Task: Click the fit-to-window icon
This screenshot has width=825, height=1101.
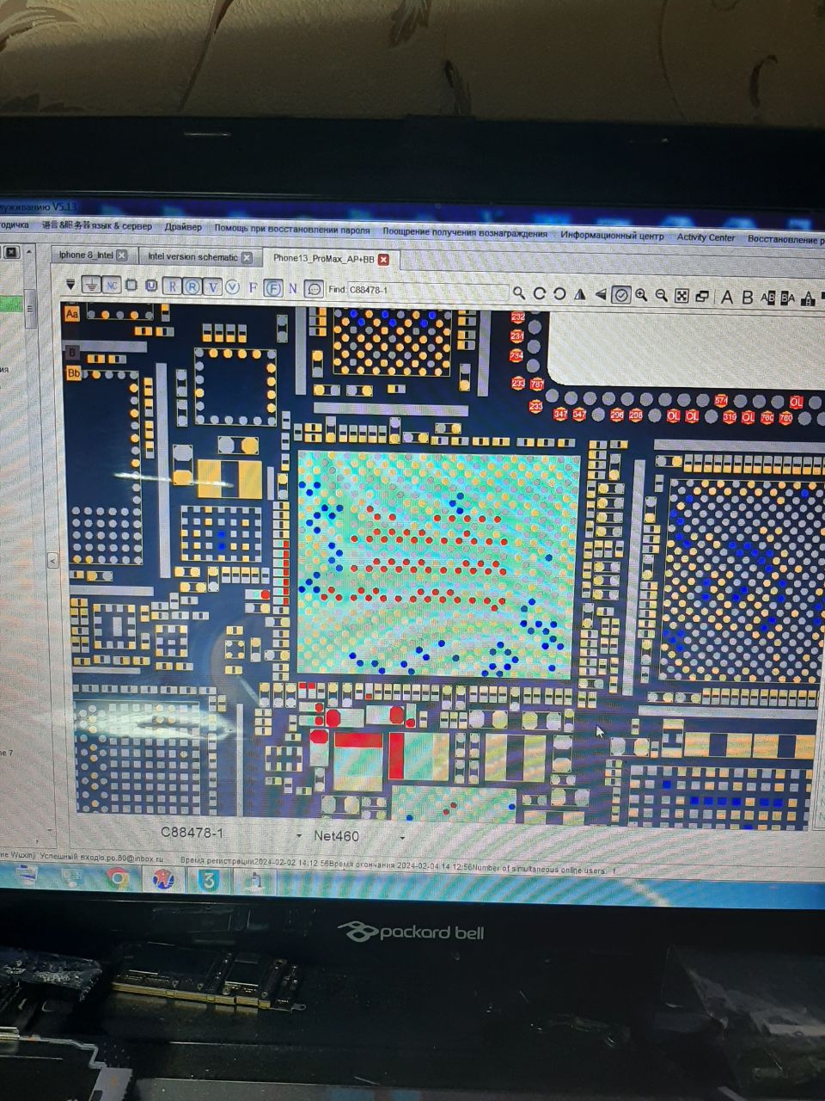Action: 681,296
